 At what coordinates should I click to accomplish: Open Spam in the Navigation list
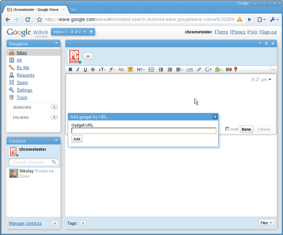[22, 83]
